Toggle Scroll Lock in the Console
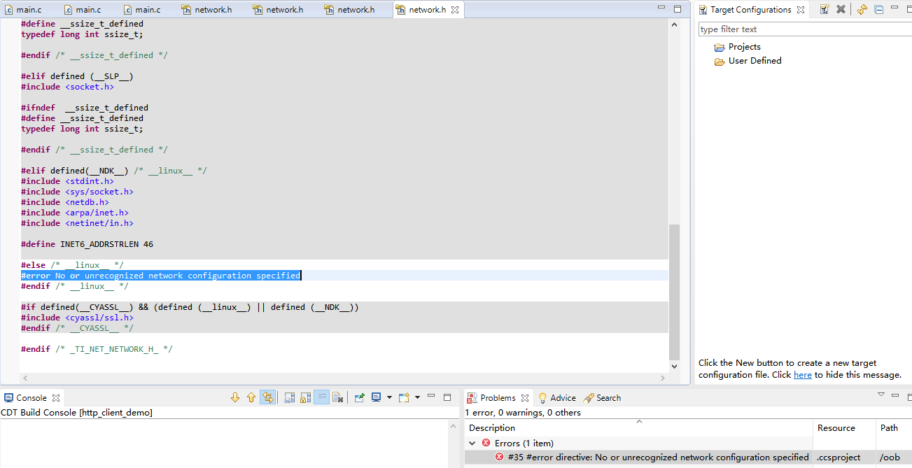The width and height of the screenshot is (912, 468). point(306,397)
